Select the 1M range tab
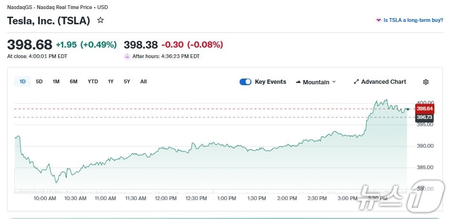 click(56, 81)
